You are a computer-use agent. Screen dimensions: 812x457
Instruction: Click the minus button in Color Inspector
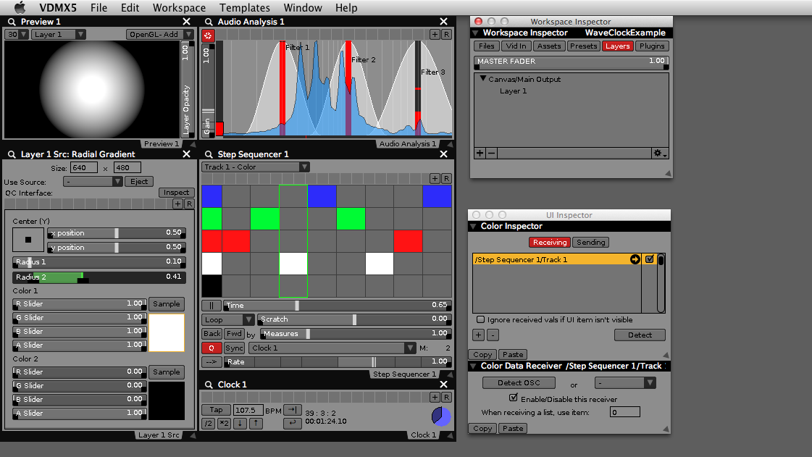tap(493, 335)
